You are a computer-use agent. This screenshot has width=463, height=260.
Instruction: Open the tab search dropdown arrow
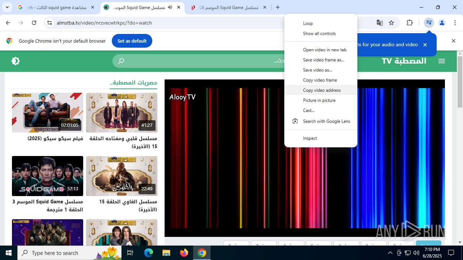(x=7, y=7)
